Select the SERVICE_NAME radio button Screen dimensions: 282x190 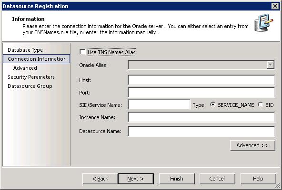[x=212, y=104]
